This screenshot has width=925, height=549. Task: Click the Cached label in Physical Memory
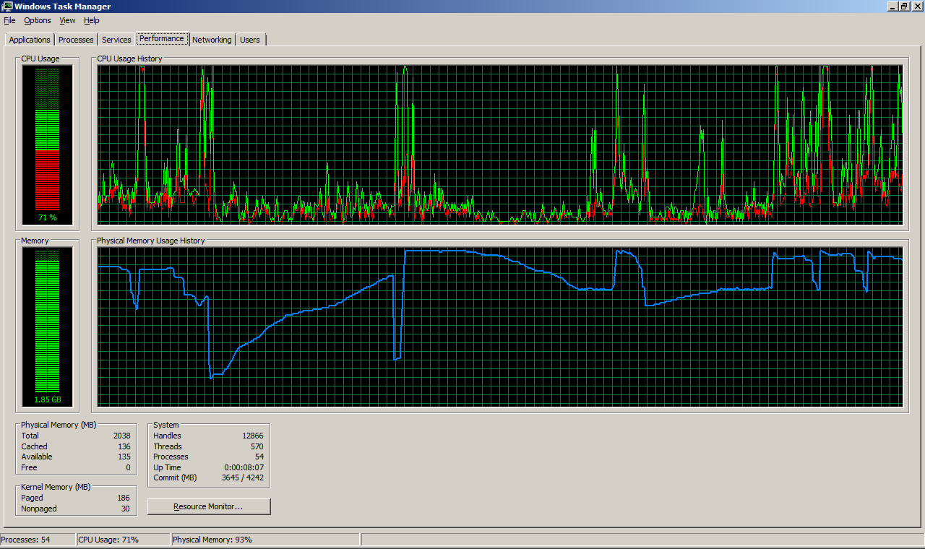pos(34,446)
